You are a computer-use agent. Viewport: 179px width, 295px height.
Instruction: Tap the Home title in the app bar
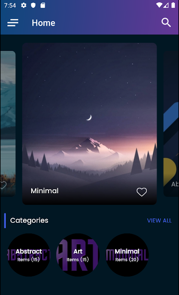(x=44, y=23)
